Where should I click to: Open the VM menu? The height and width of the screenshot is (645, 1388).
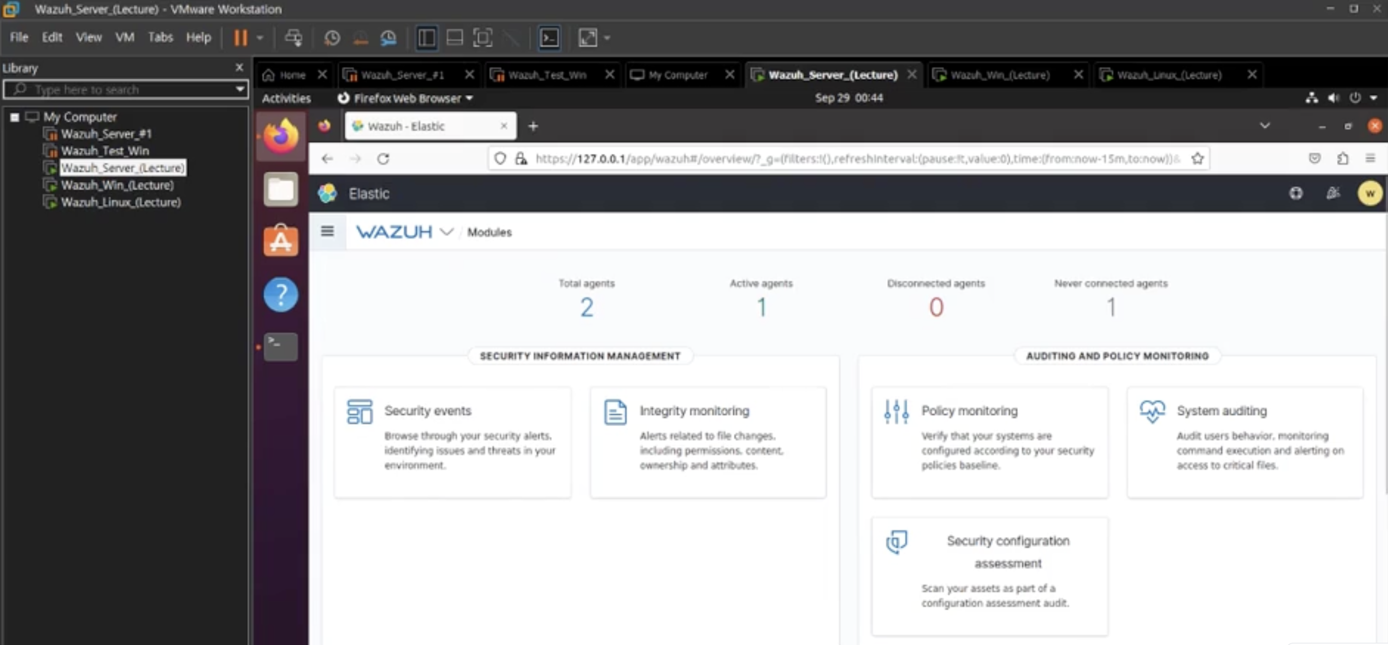point(124,37)
